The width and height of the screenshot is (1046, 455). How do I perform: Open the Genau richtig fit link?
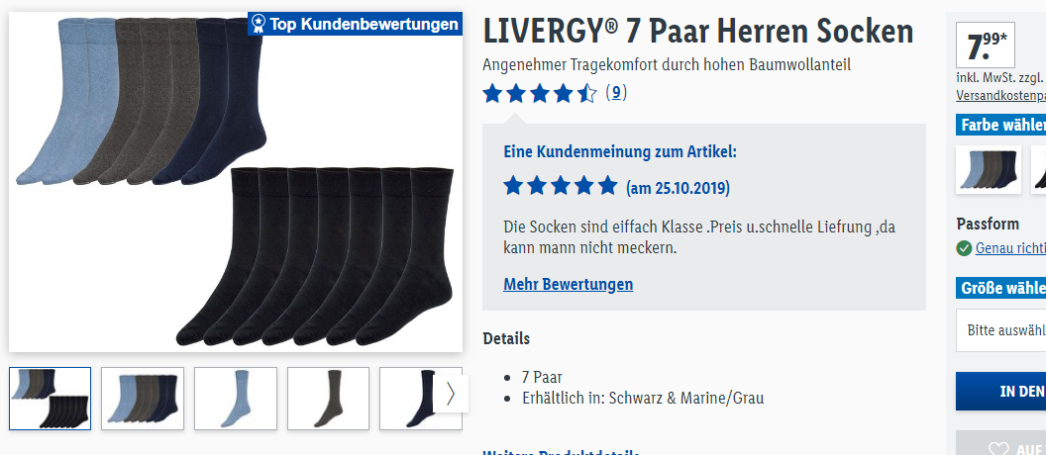[x=1010, y=248]
